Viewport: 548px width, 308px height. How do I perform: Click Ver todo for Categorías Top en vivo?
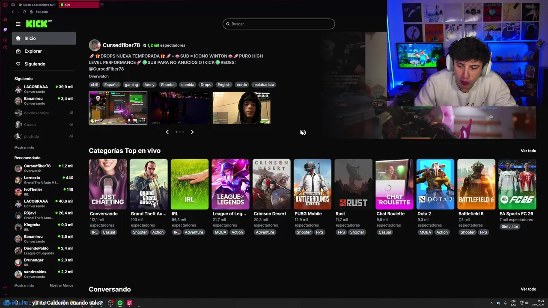coord(528,151)
